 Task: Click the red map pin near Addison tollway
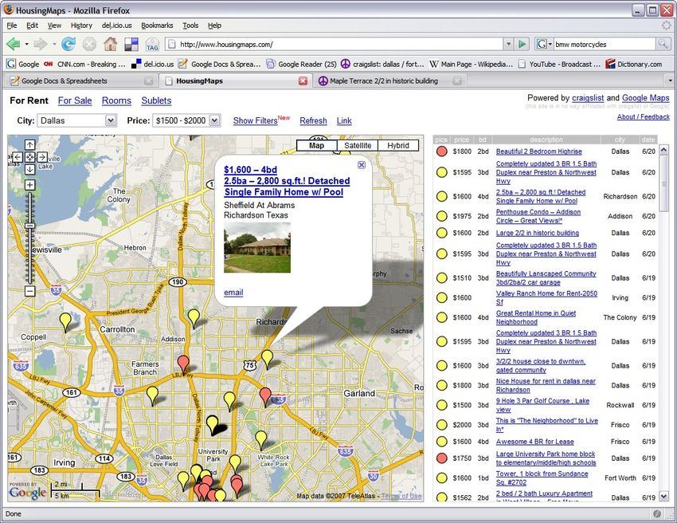(183, 364)
